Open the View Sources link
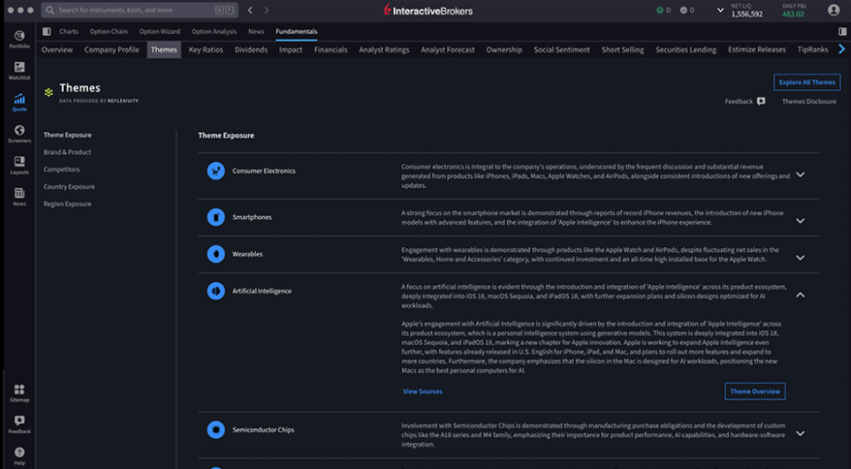This screenshot has height=469, width=851. pyautogui.click(x=422, y=392)
